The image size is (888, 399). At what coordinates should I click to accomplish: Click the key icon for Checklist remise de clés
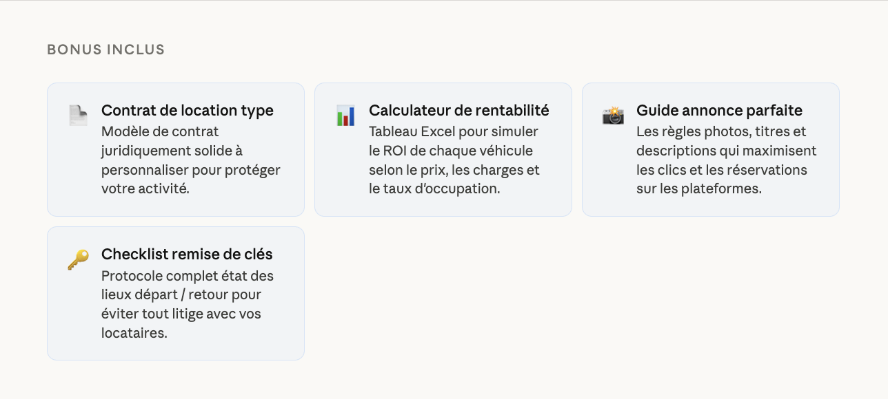78,259
